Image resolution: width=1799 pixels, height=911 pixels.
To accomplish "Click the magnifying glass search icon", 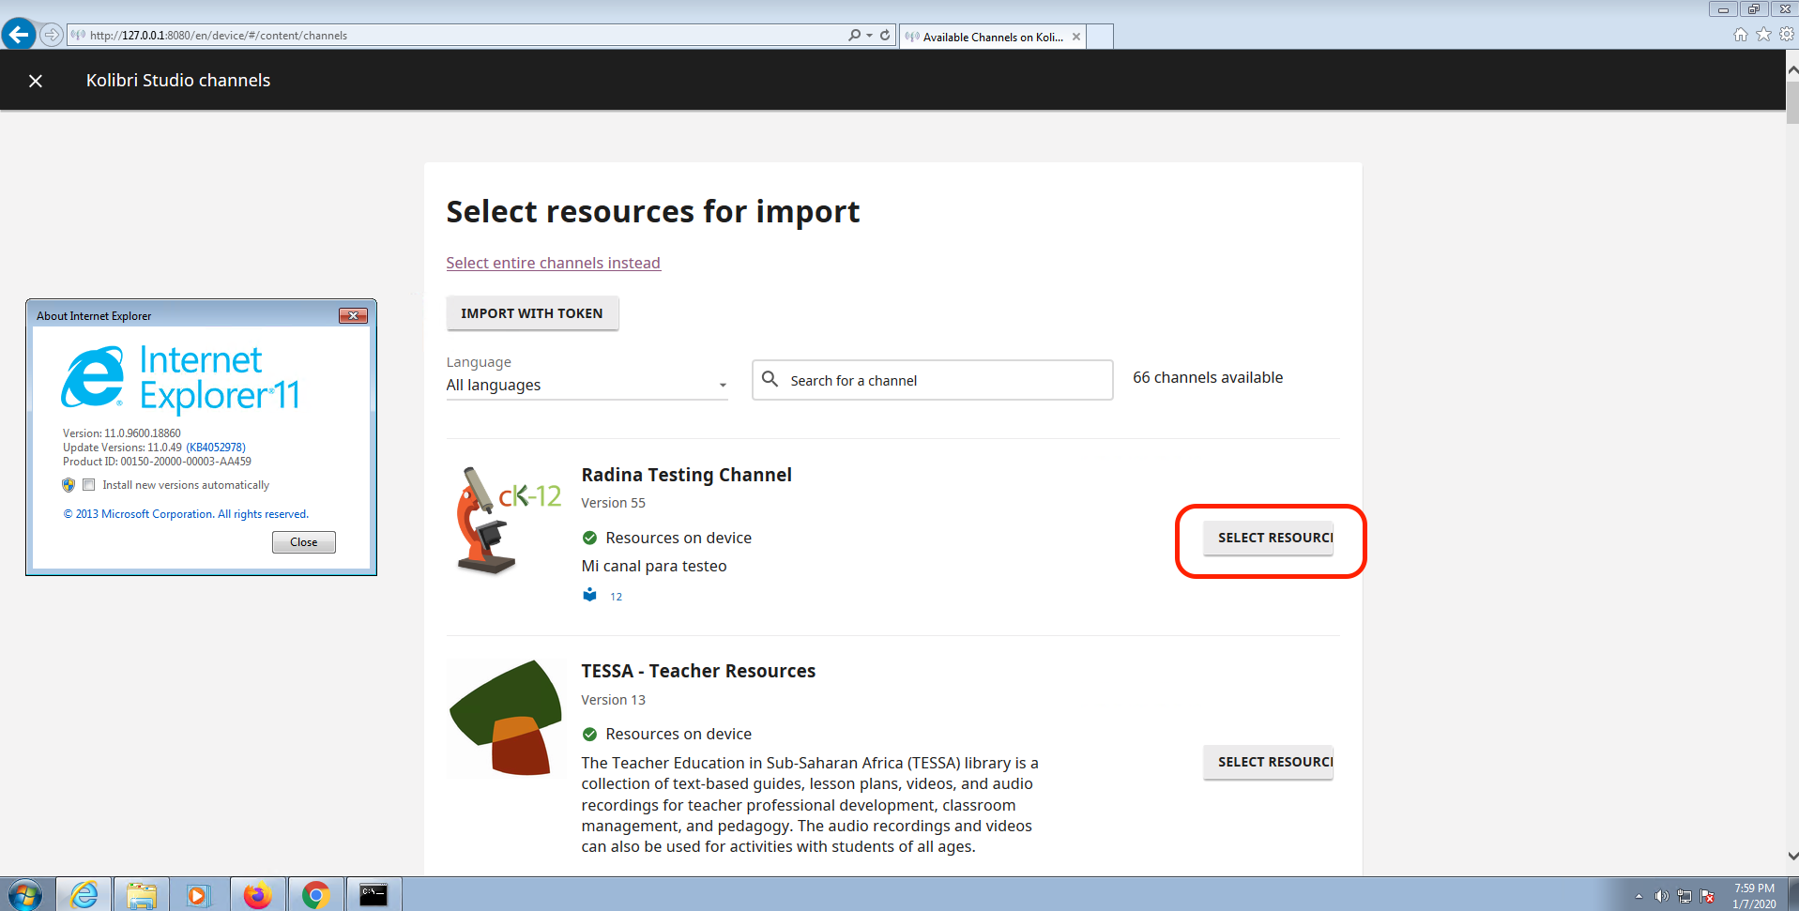I will pyautogui.click(x=770, y=380).
